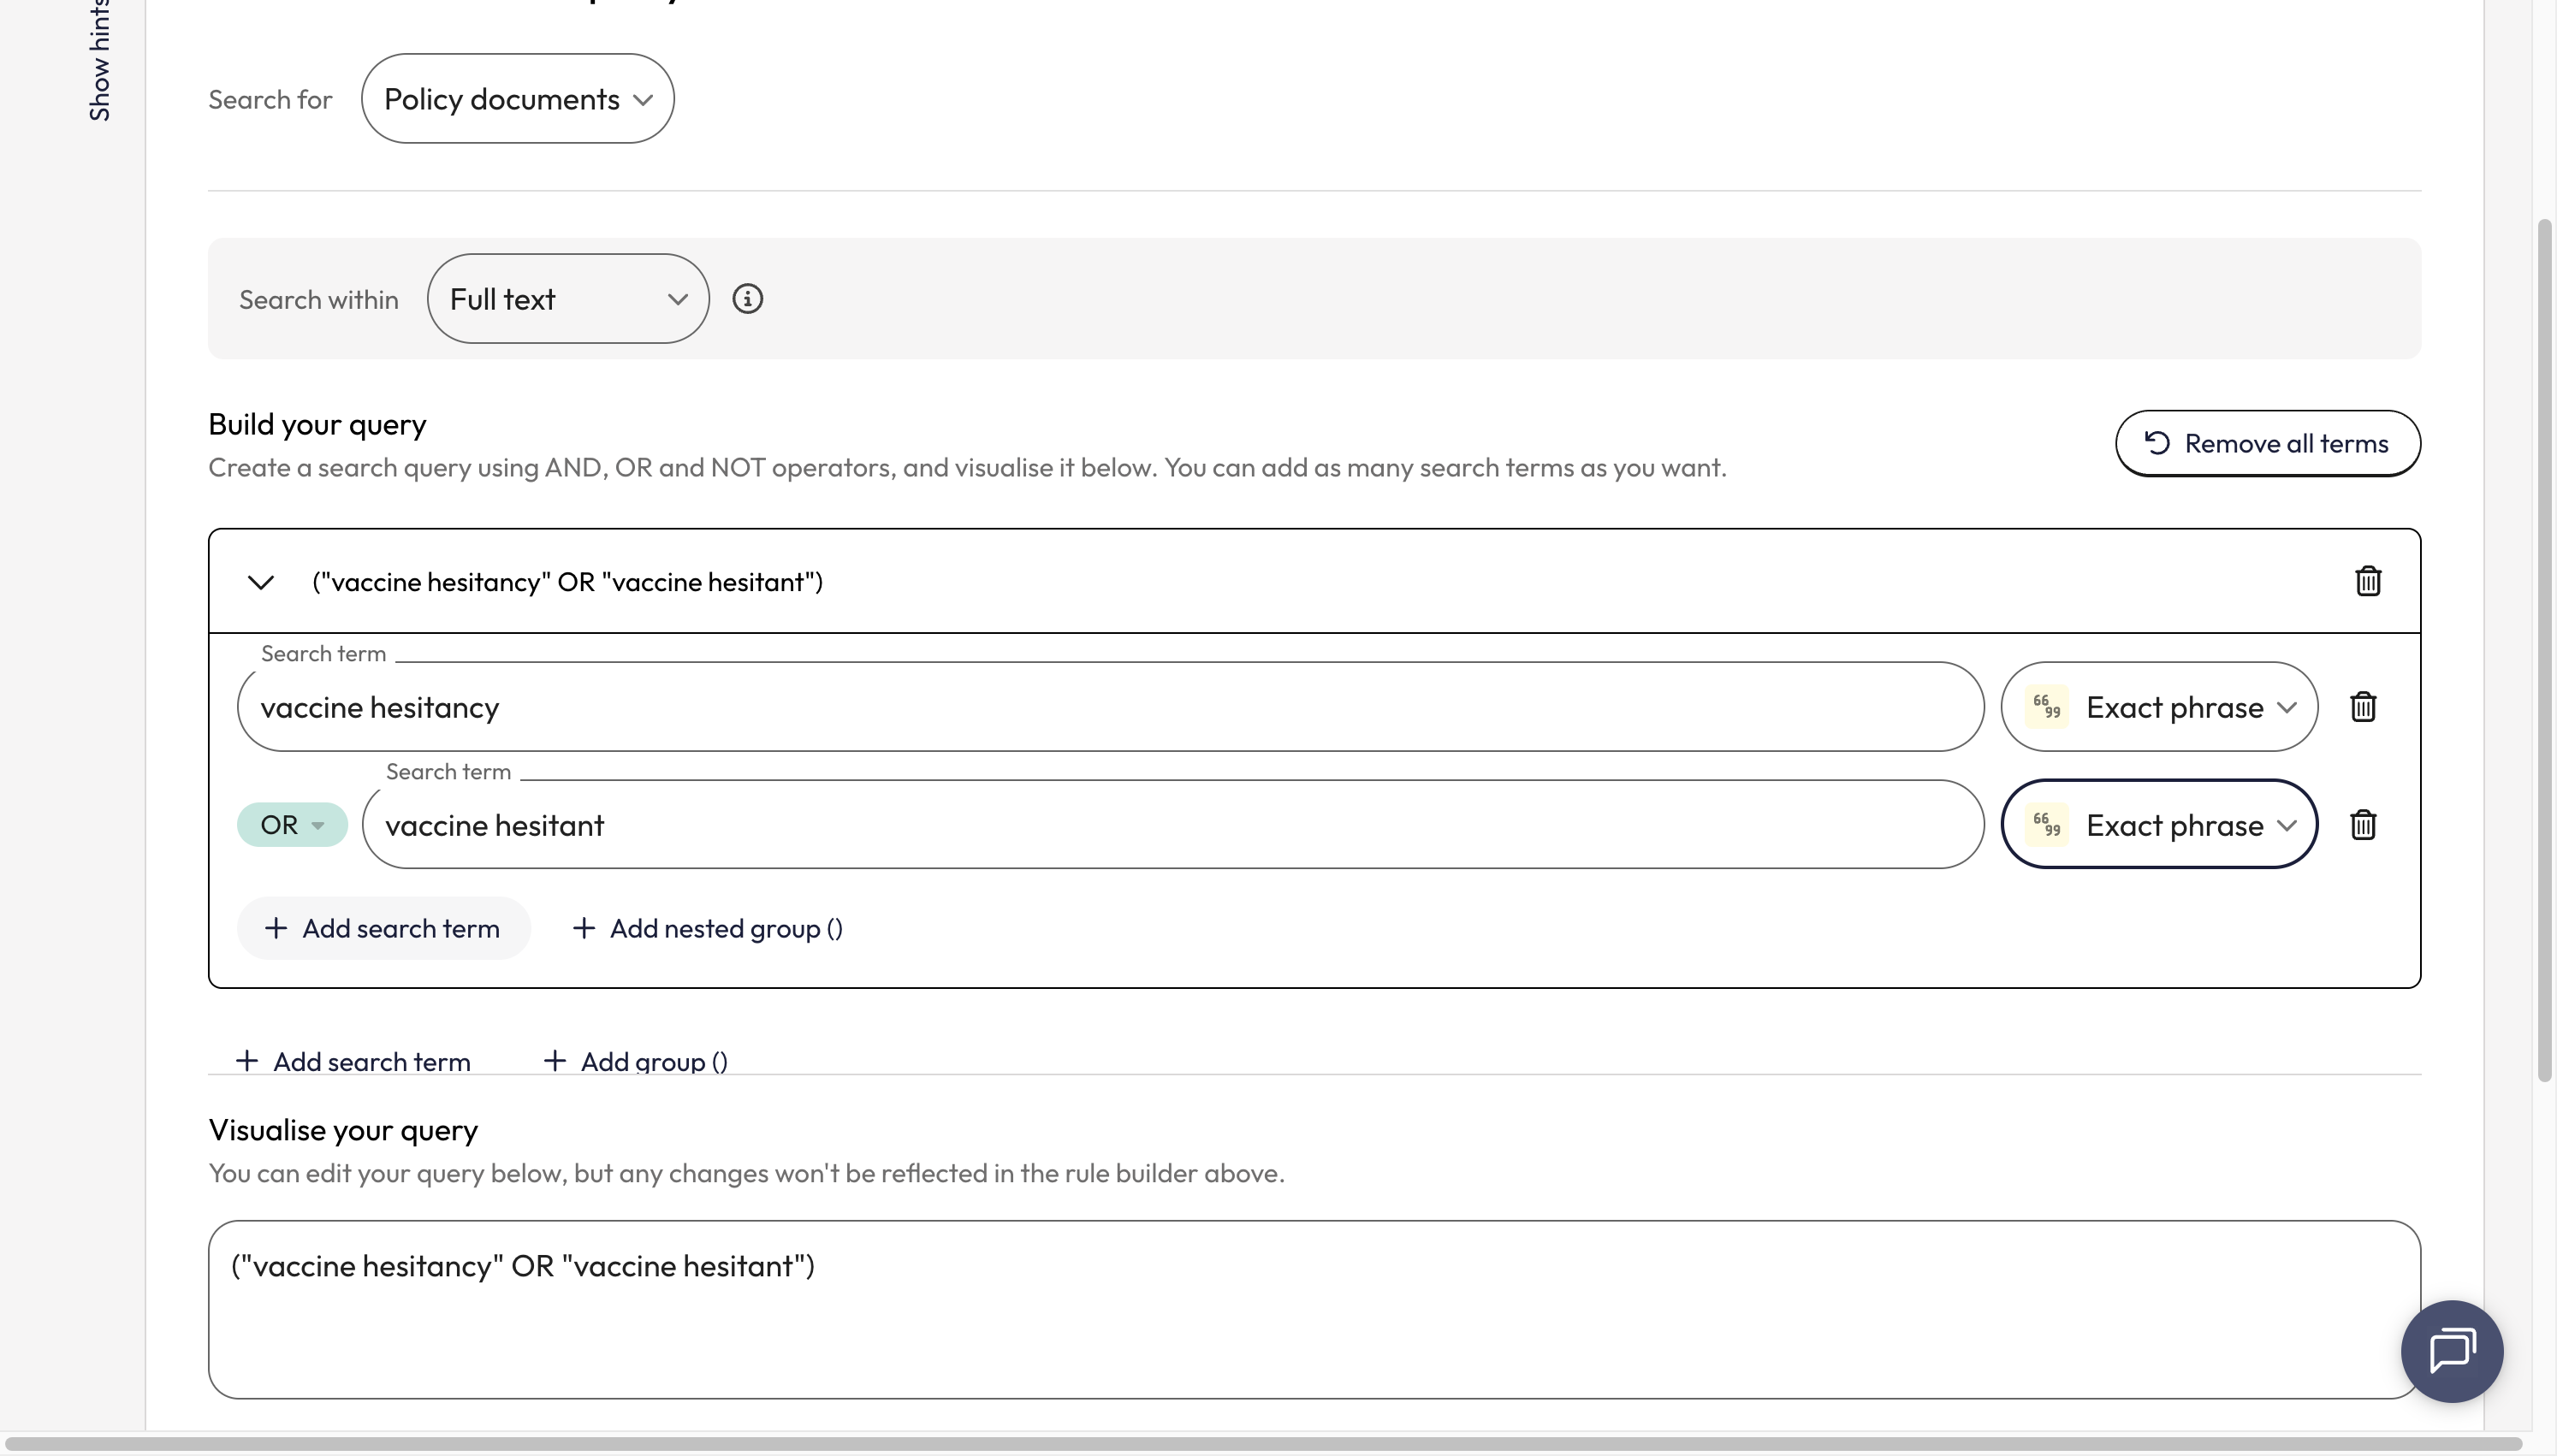
Task: Show hints side panel
Action: [x=99, y=60]
